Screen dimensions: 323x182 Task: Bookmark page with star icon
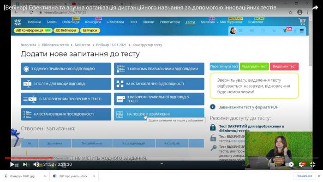point(290,12)
